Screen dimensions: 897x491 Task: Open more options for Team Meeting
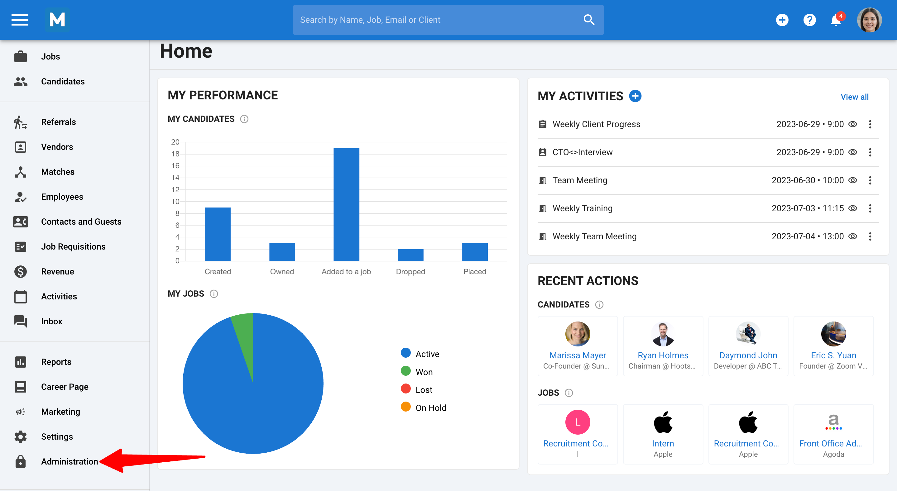870,180
